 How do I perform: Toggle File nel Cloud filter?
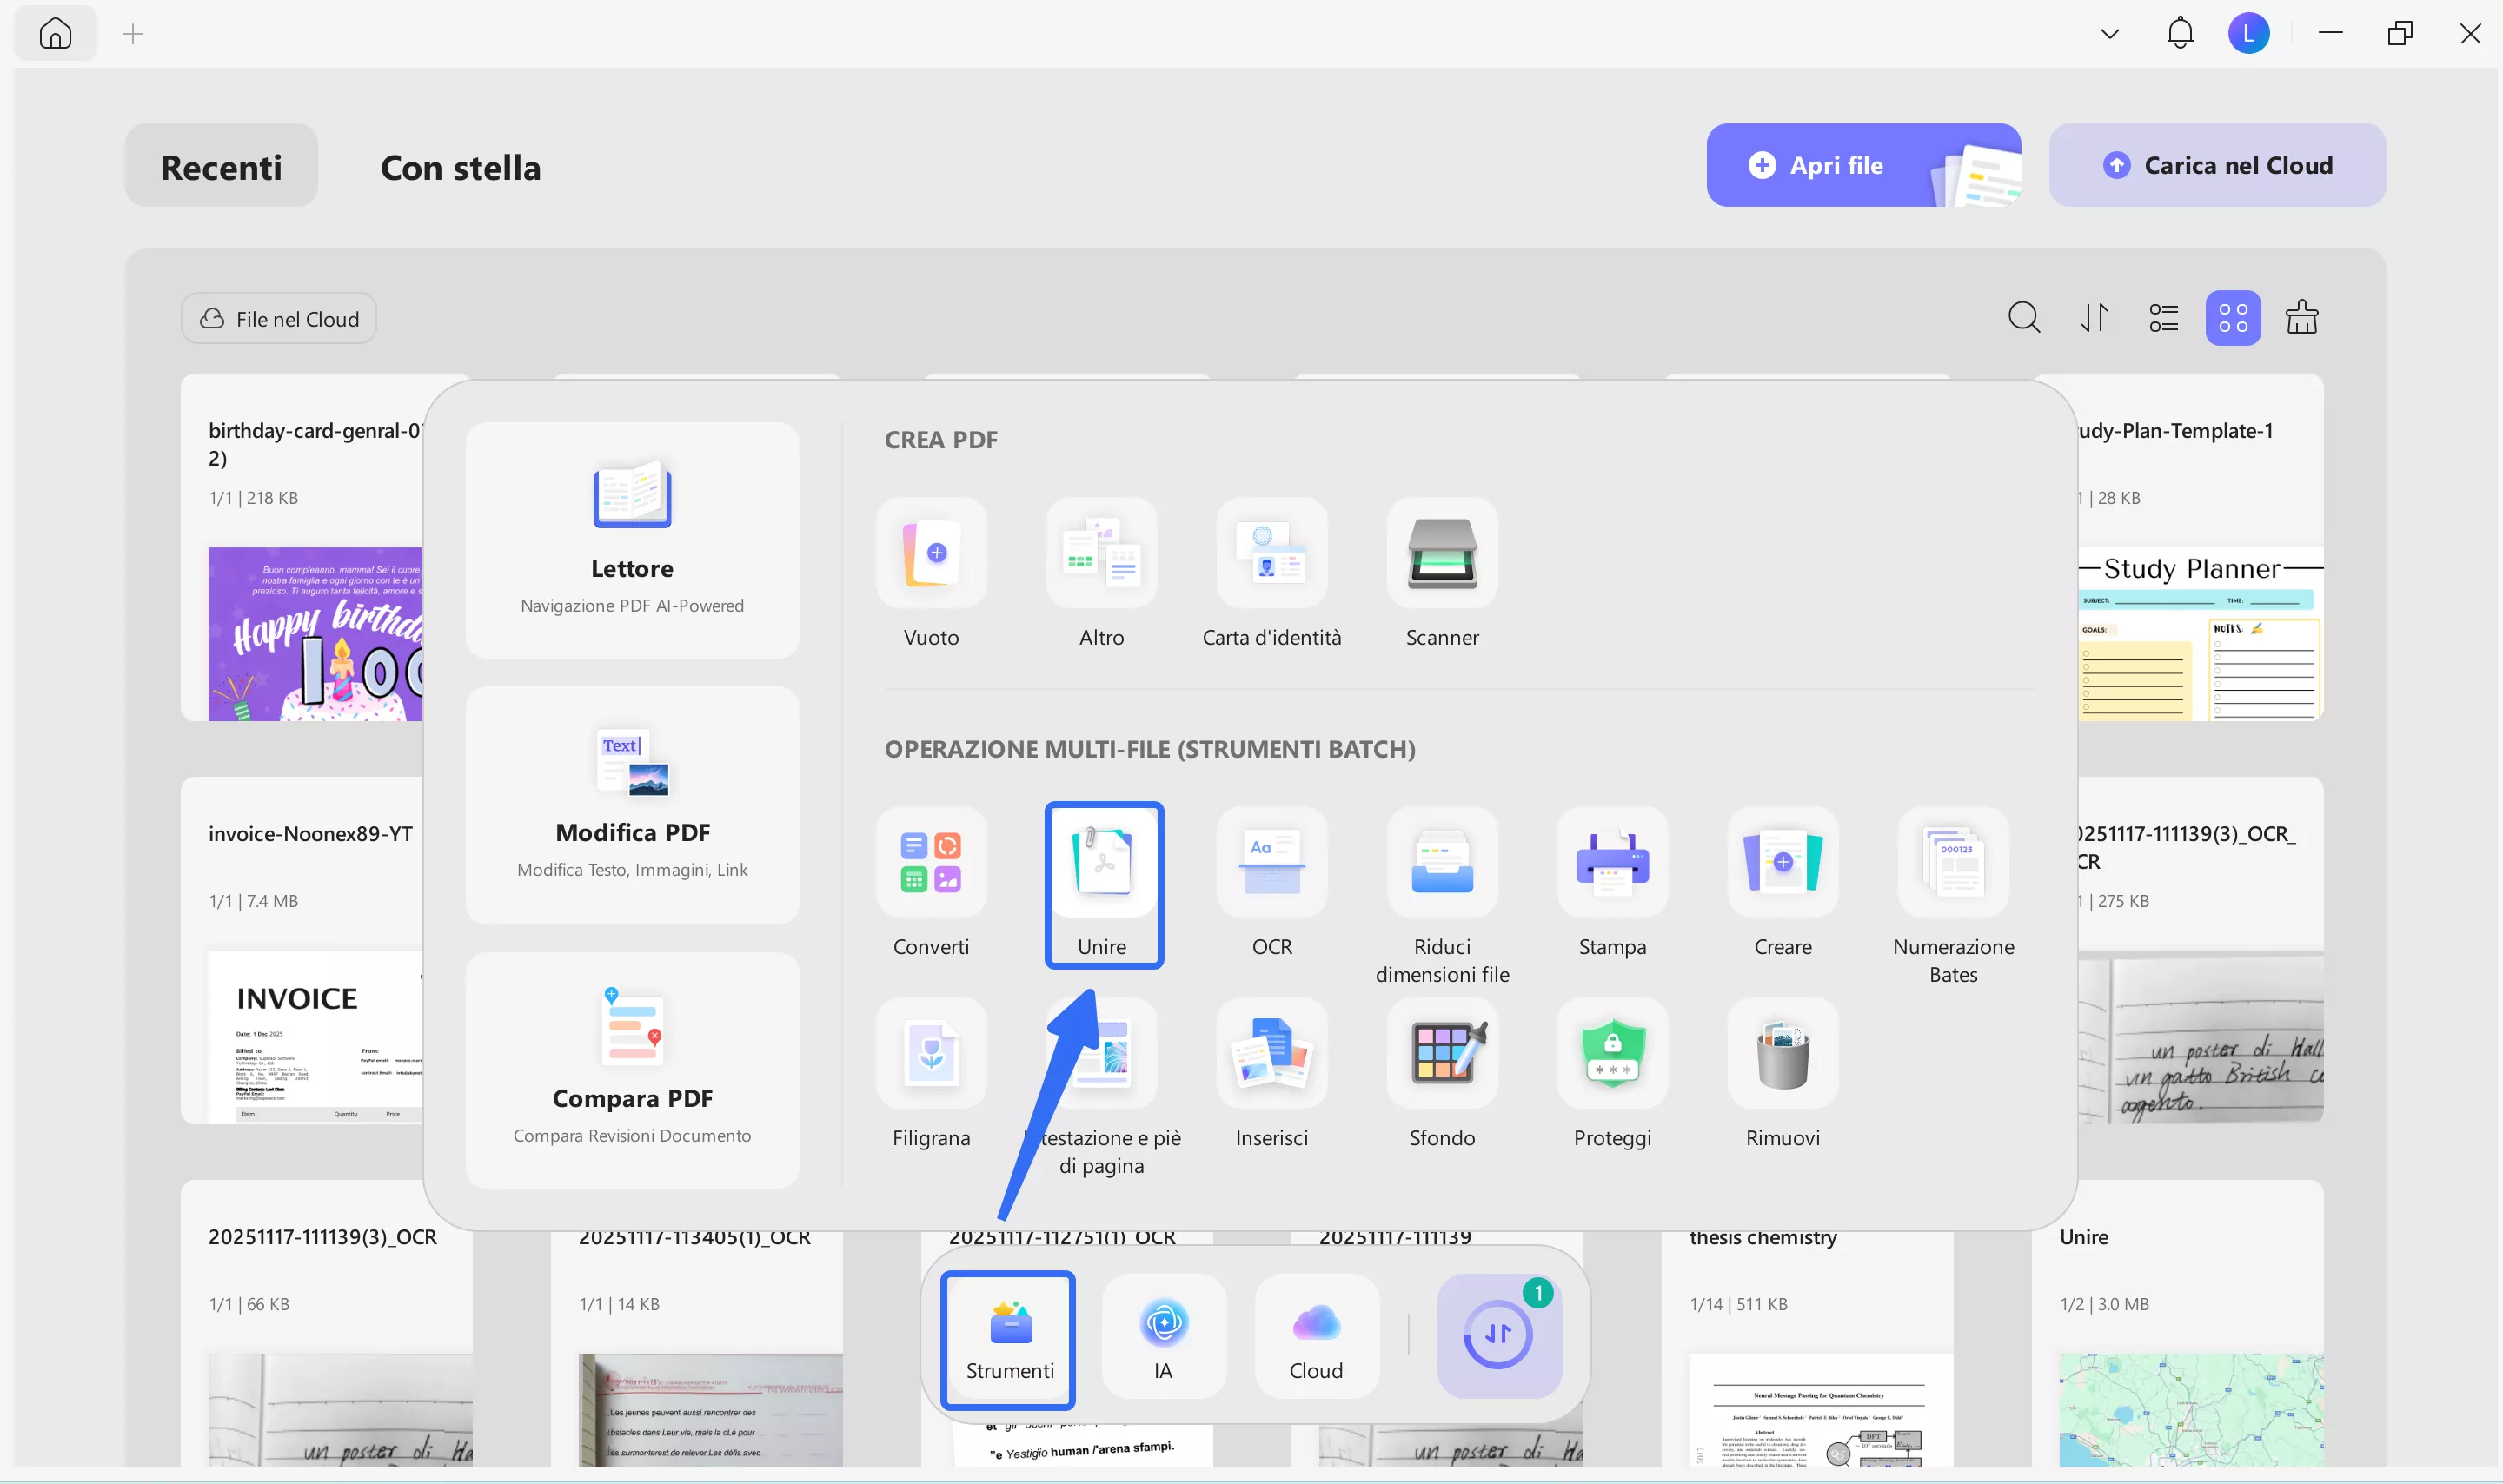[279, 318]
